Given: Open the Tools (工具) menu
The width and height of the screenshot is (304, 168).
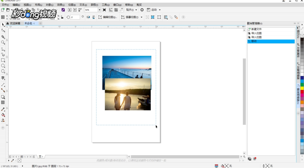Looking at the screenshot, I should point(106,5).
